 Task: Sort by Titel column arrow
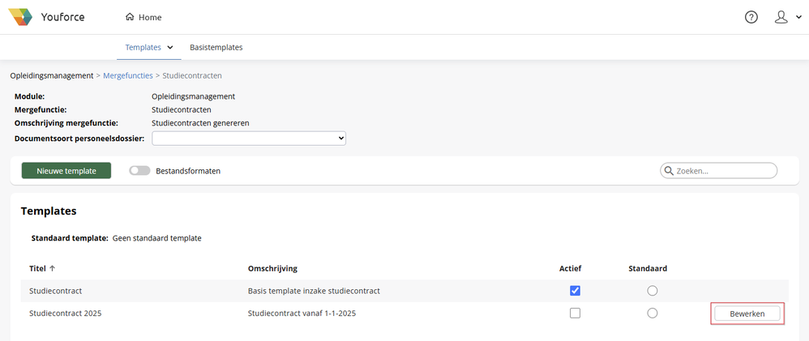click(53, 268)
